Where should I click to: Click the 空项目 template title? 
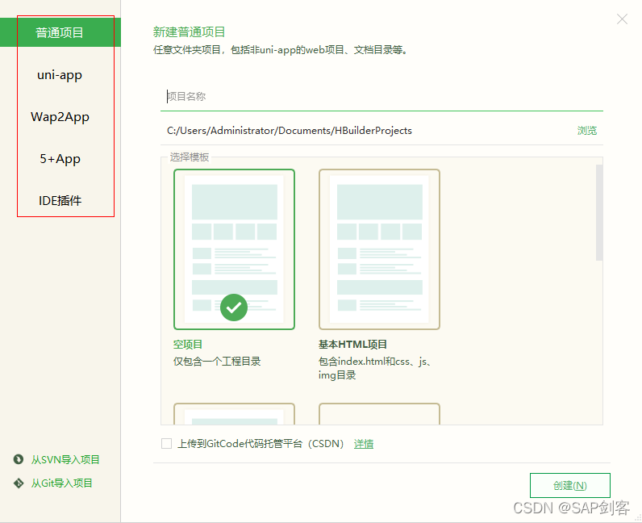pyautogui.click(x=188, y=345)
